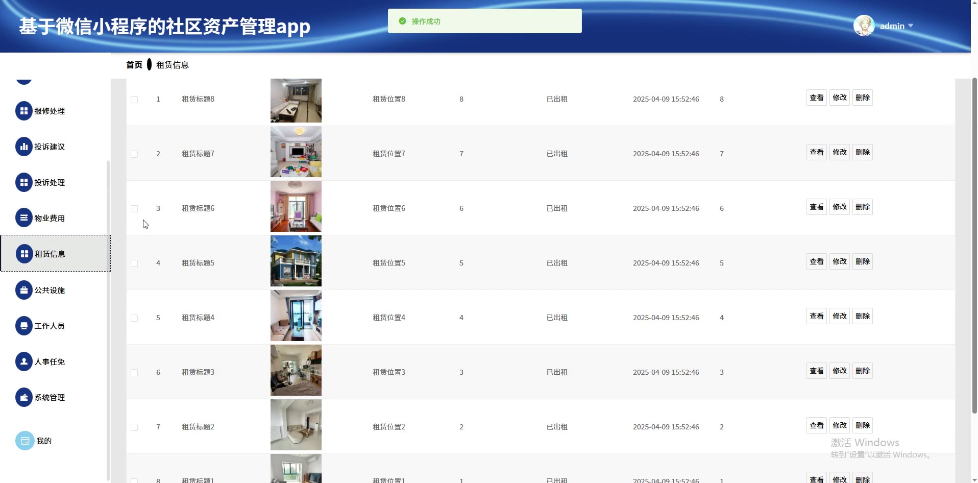Screen dimensions: 978x483
Task: View row 租赁标题4 using 查看
Action: pos(817,316)
